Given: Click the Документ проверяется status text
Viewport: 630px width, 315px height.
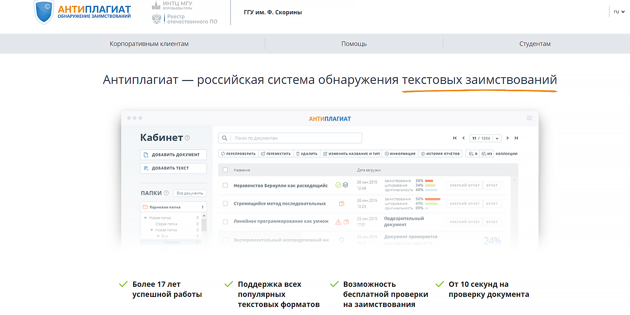Looking at the screenshot, I should coord(411,237).
